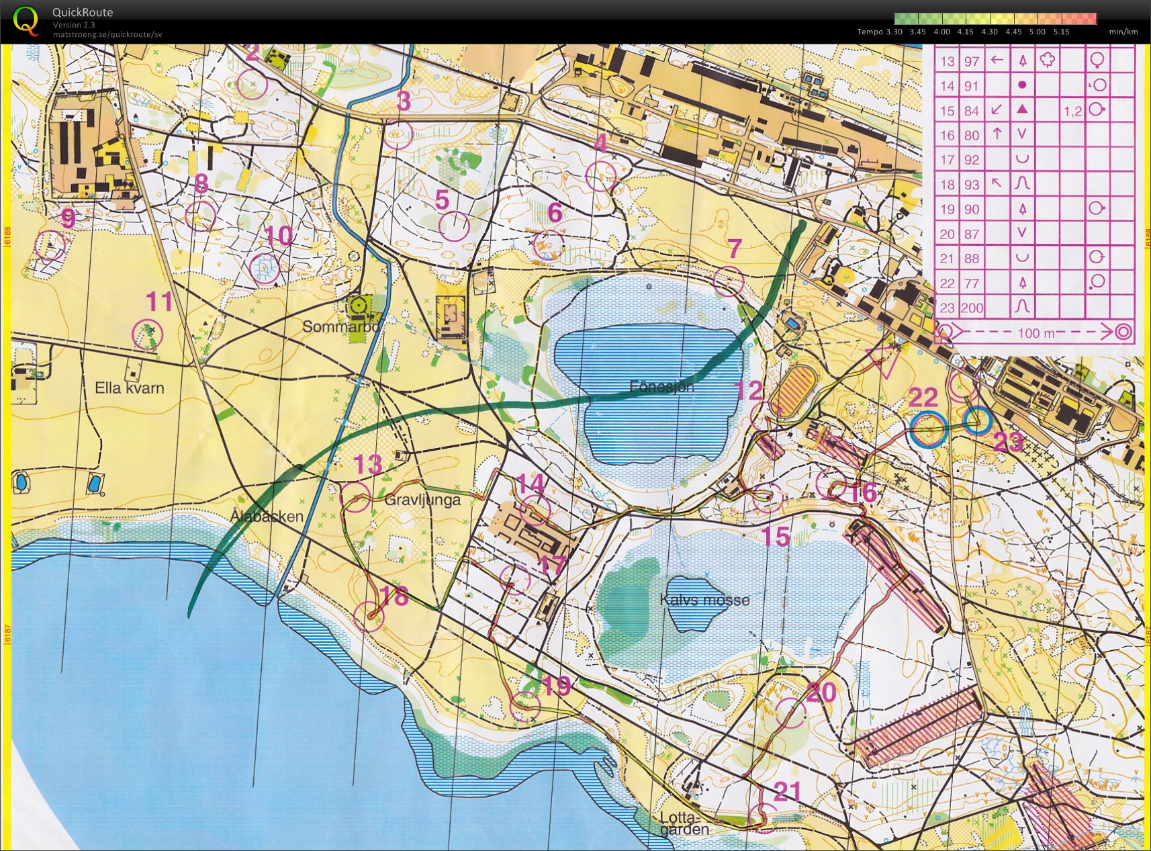Click control code 200 in description table
1151x851 pixels.
pos(971,308)
